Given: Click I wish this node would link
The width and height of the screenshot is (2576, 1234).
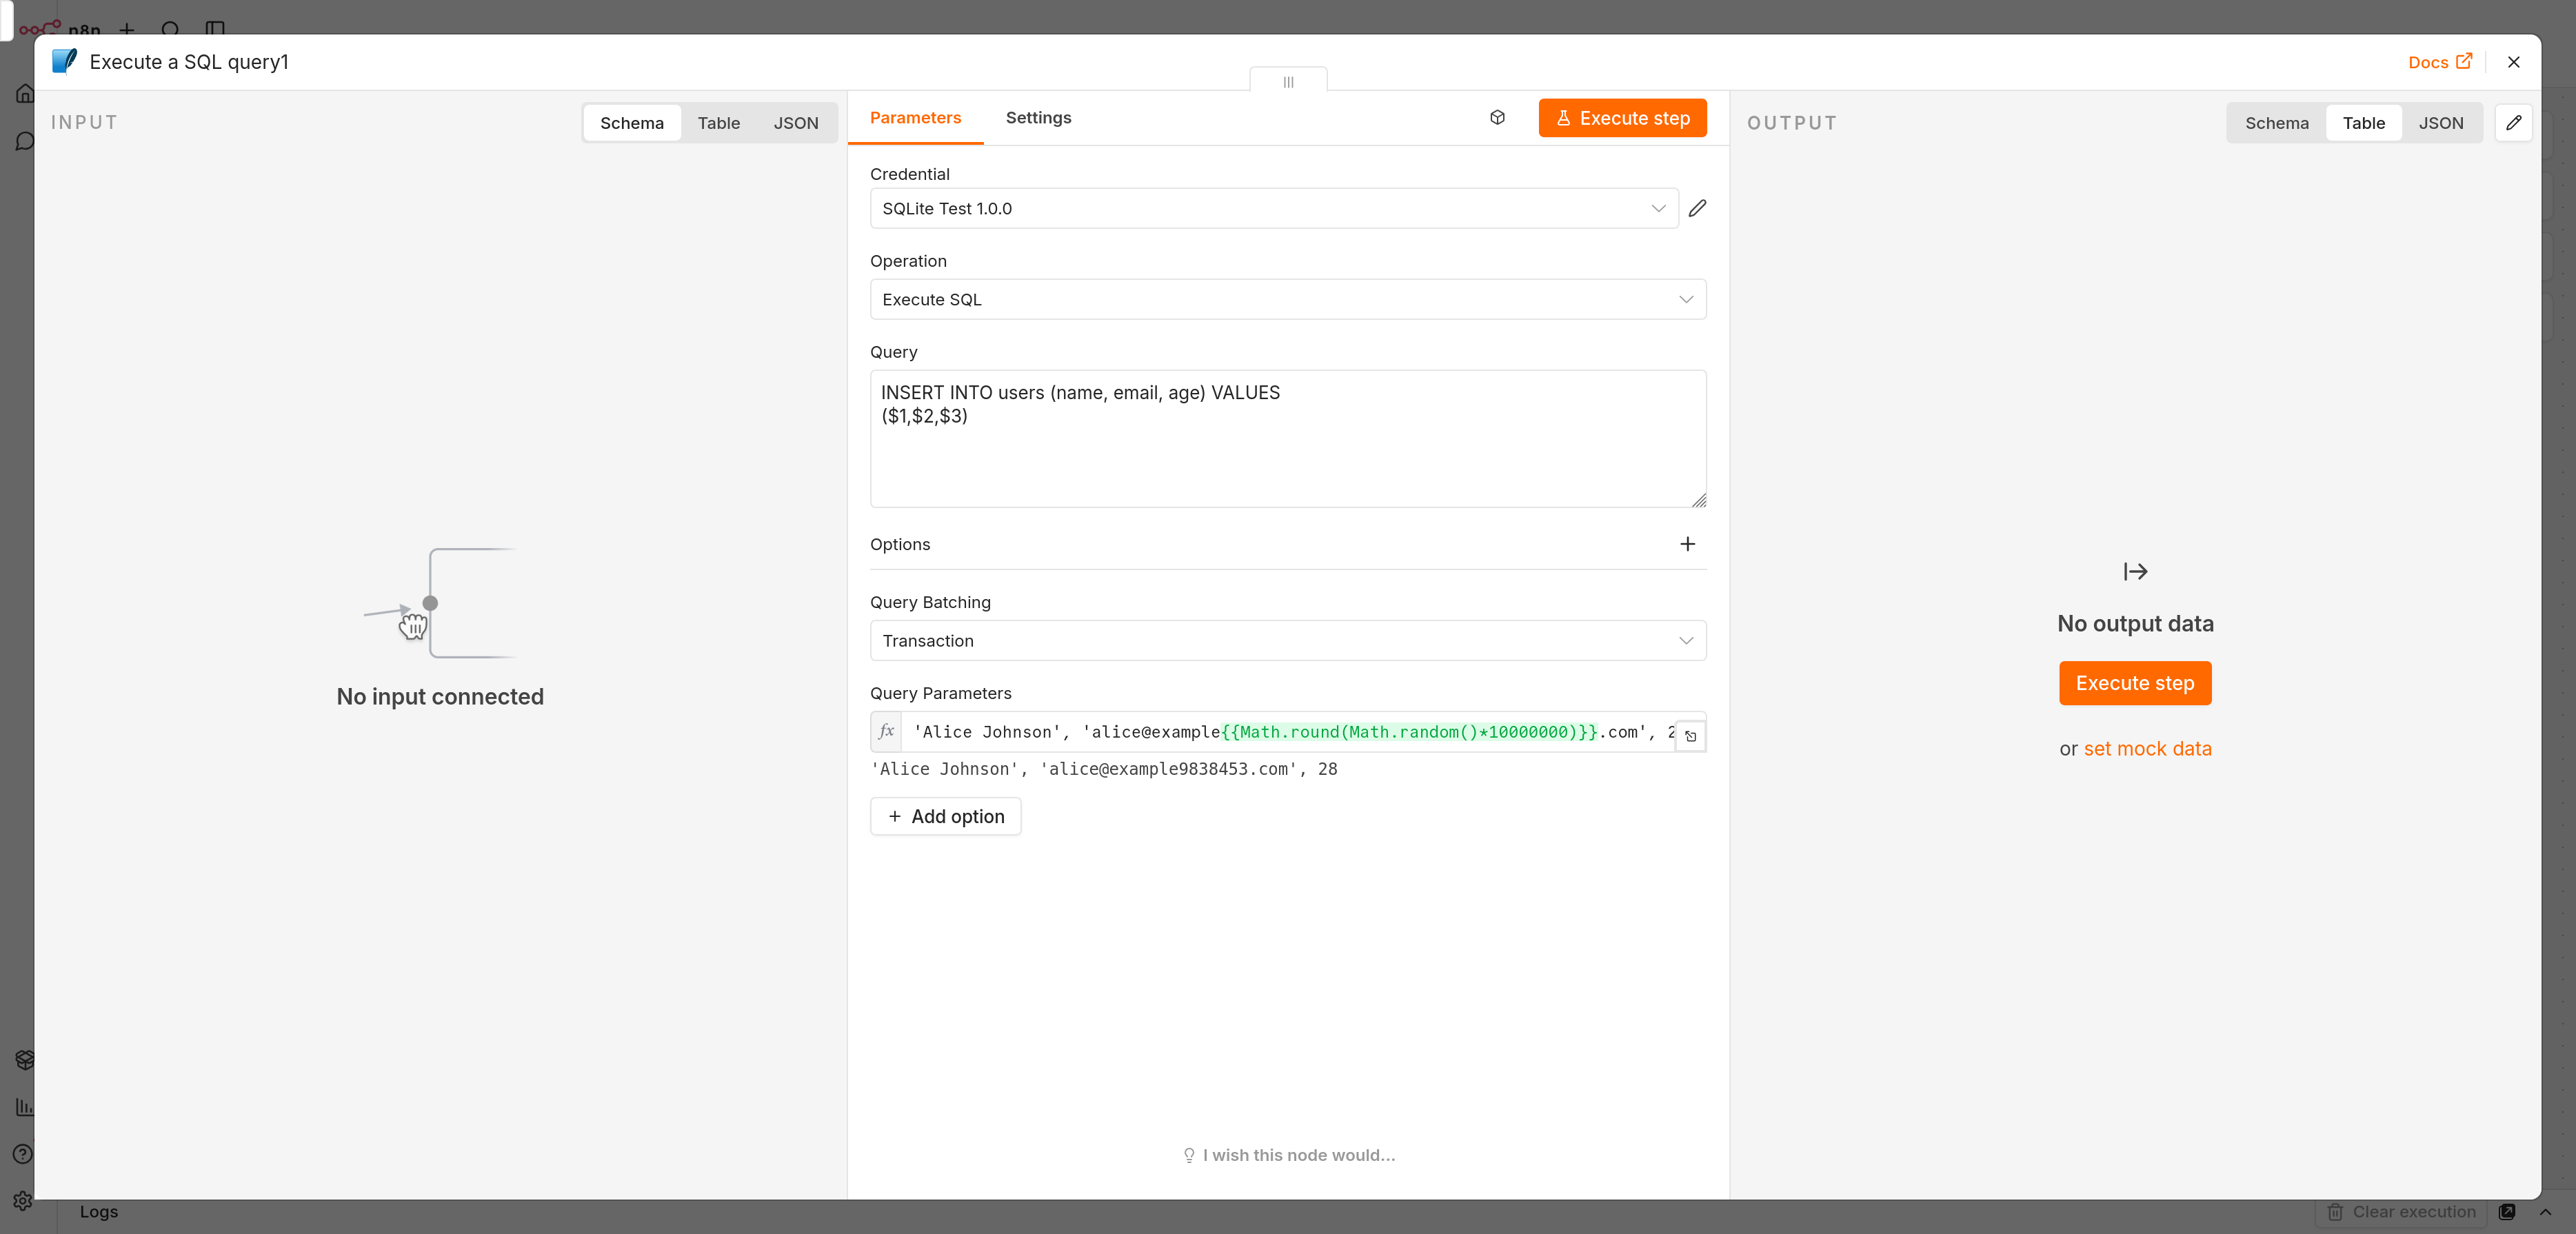Looking at the screenshot, I should pos(1288,1155).
